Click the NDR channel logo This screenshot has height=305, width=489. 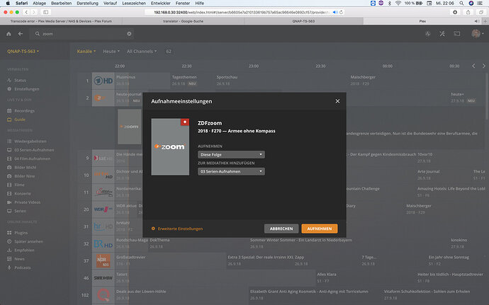pyautogui.click(x=103, y=260)
